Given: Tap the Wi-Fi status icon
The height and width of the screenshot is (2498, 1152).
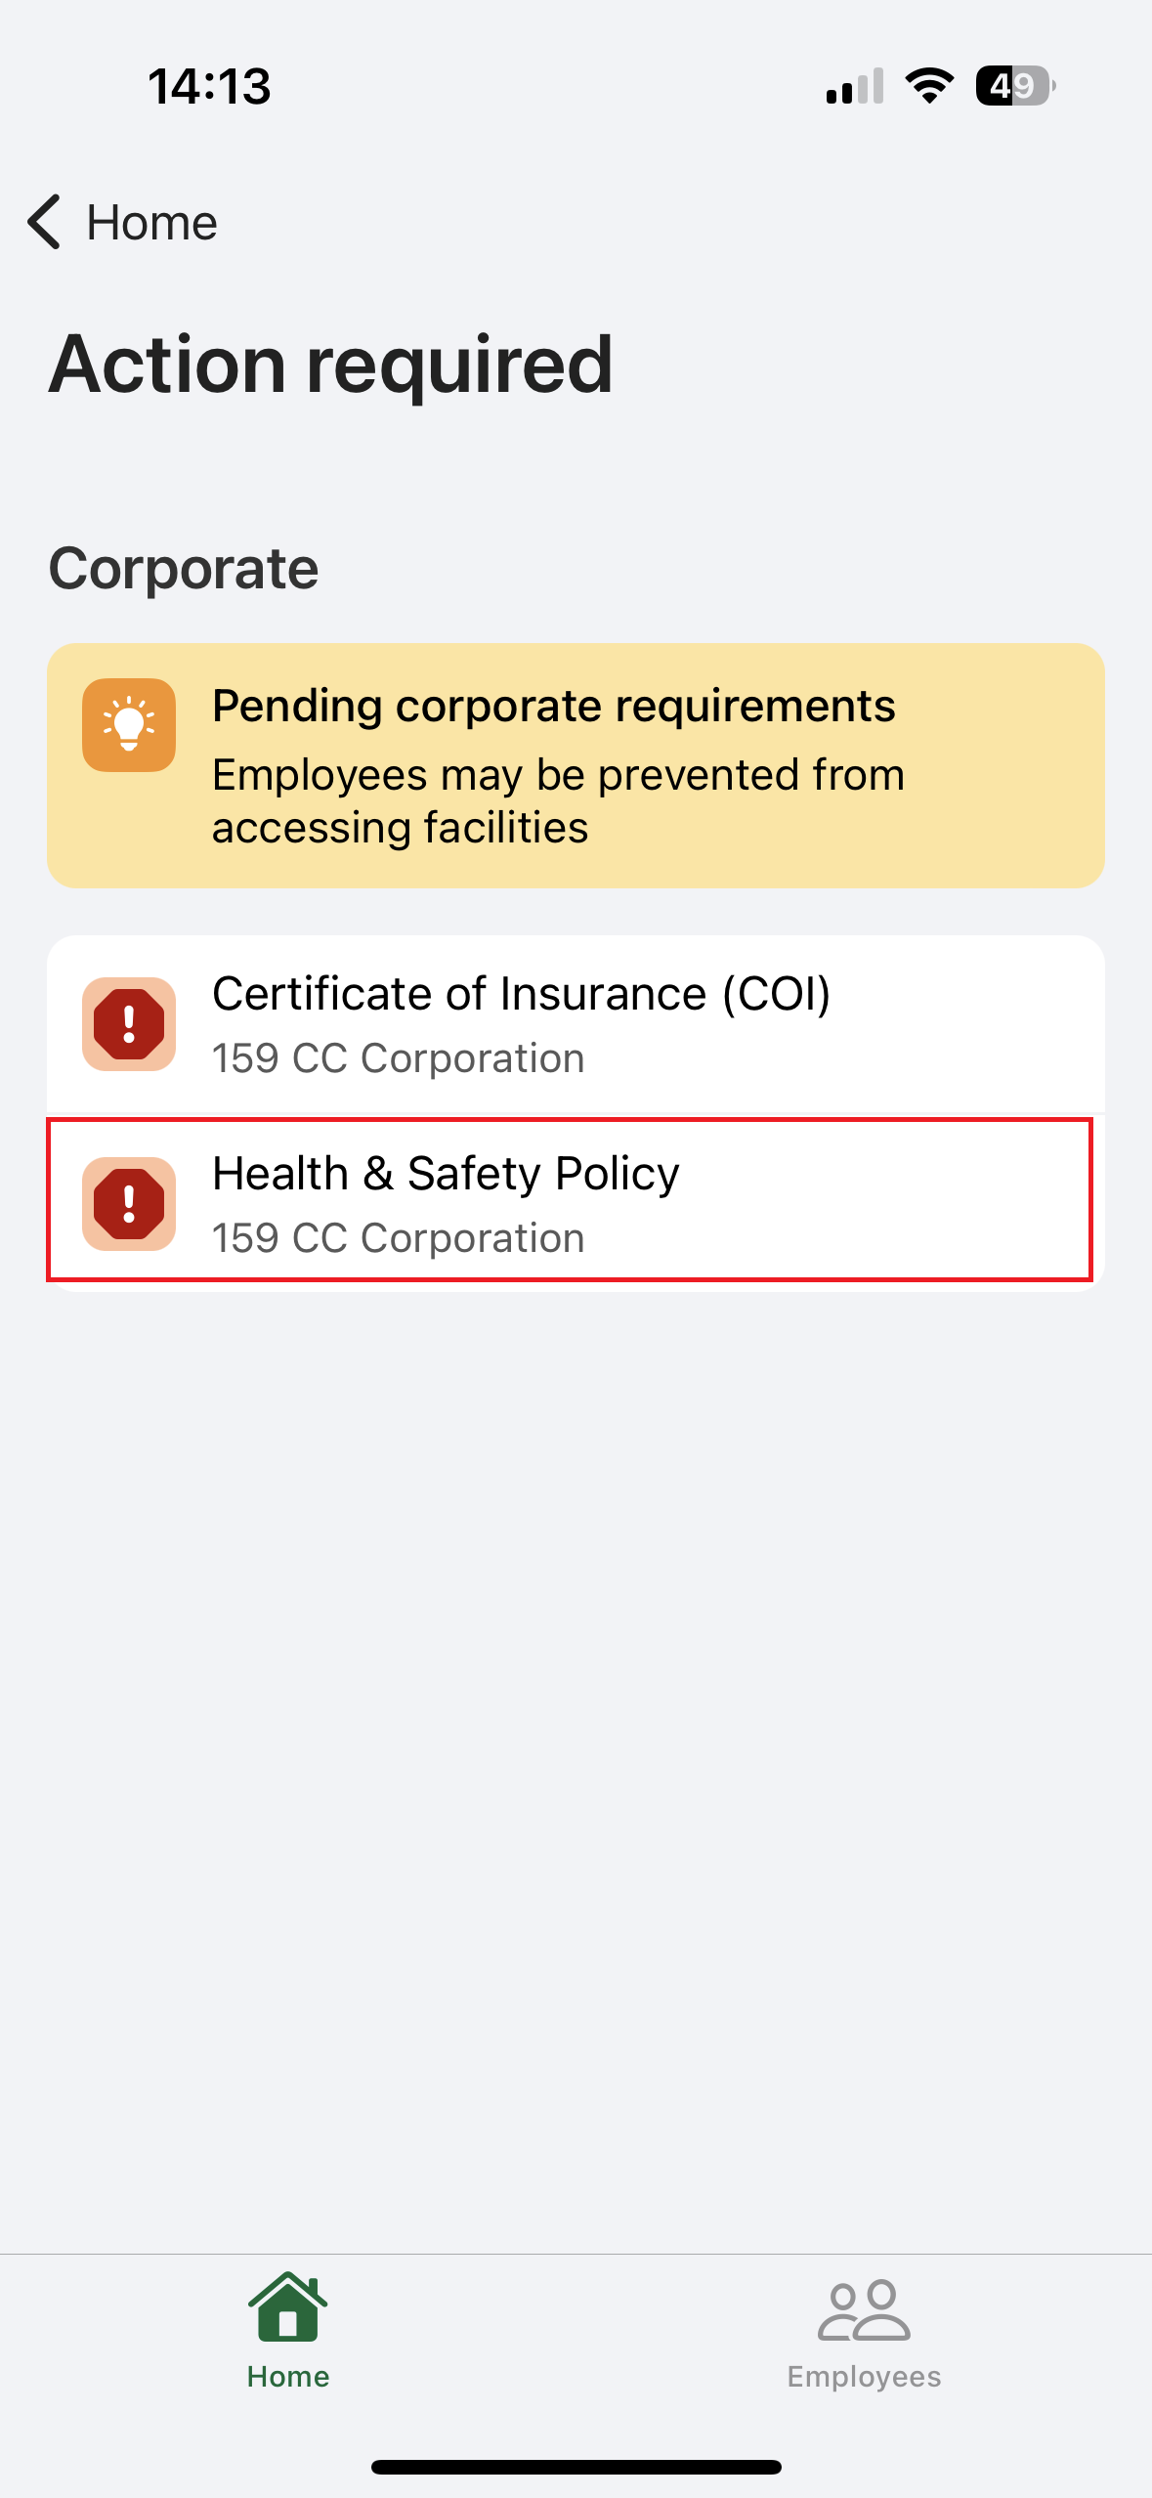Looking at the screenshot, I should pyautogui.click(x=929, y=86).
